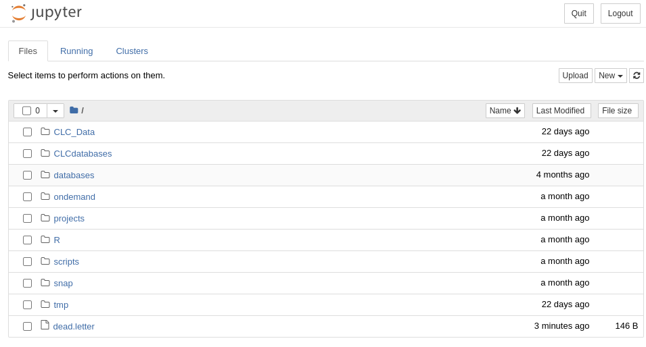Image resolution: width=646 pixels, height=347 pixels.
Task: Expand the selection type dropdown arrow
Action: [55, 111]
